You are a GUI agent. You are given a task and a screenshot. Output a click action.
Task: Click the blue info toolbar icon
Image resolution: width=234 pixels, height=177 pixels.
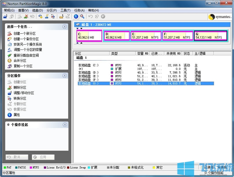coord(76,17)
